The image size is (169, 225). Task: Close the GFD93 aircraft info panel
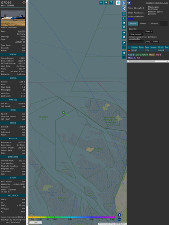[24, 2]
